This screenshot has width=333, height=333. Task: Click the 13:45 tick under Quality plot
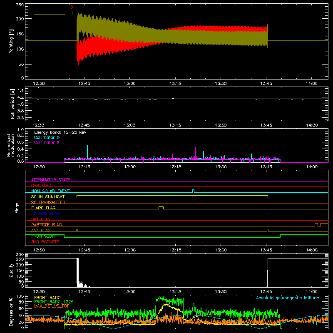pos(266,292)
